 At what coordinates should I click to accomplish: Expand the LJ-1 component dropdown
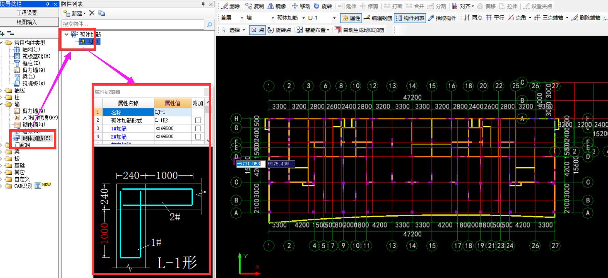pos(334,18)
